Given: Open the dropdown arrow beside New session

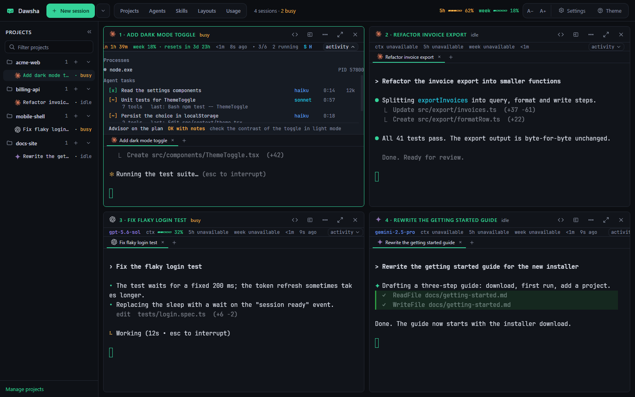Looking at the screenshot, I should pyautogui.click(x=103, y=11).
